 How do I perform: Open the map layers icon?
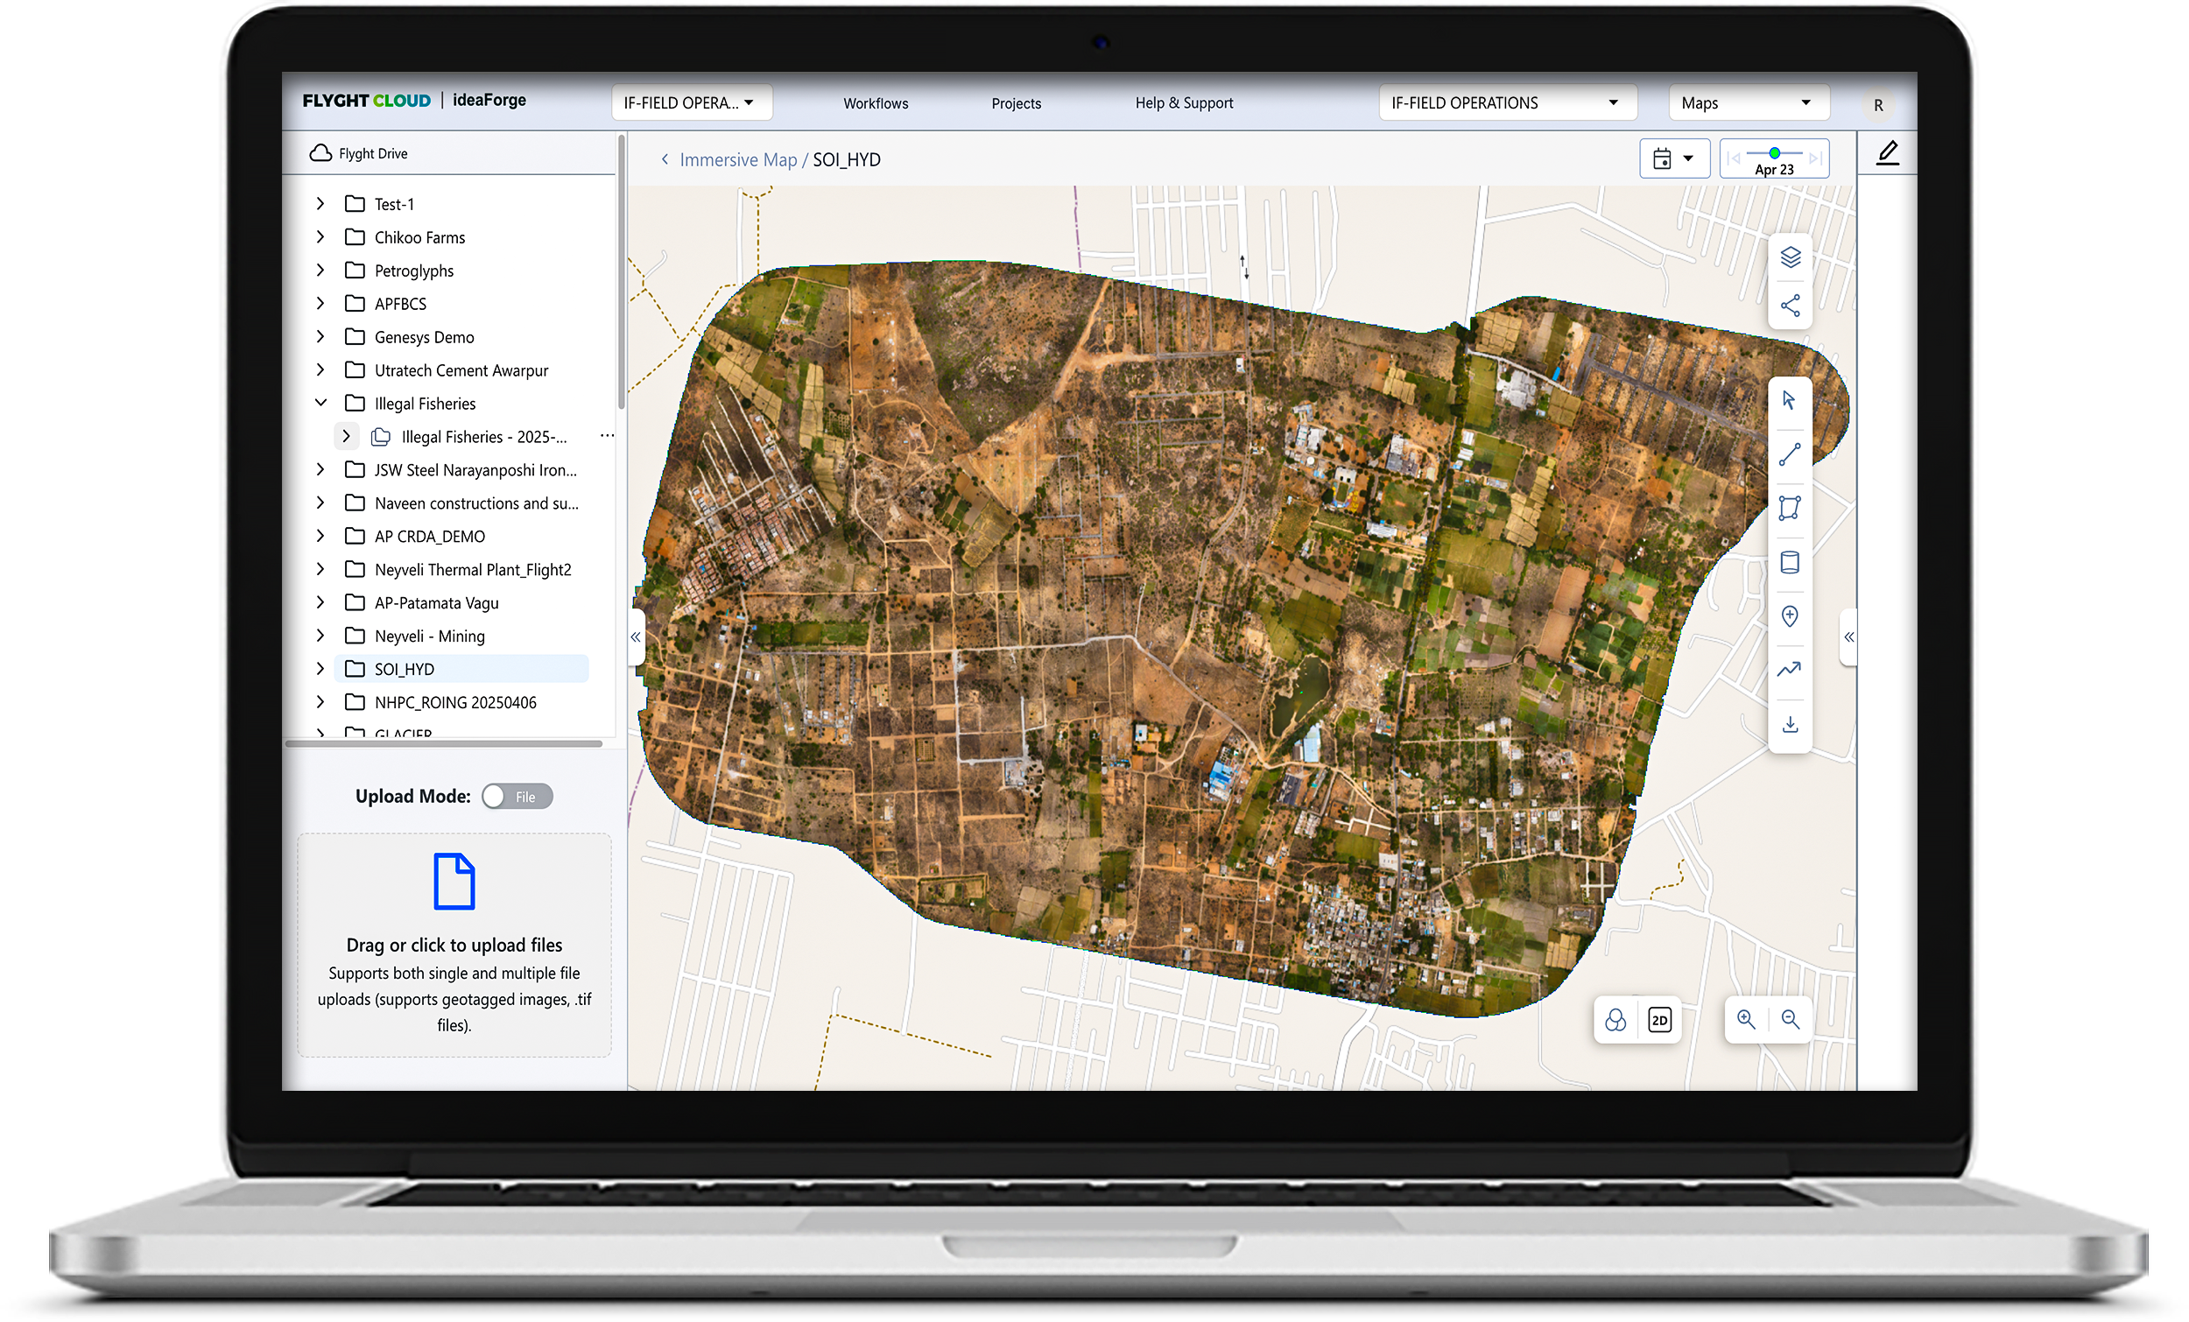pyautogui.click(x=1790, y=257)
